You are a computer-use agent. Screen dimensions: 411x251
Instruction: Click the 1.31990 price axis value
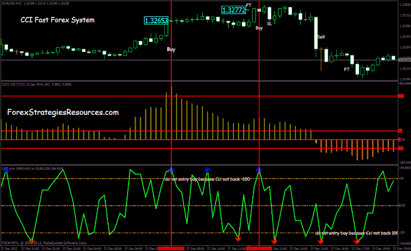(x=405, y=79)
